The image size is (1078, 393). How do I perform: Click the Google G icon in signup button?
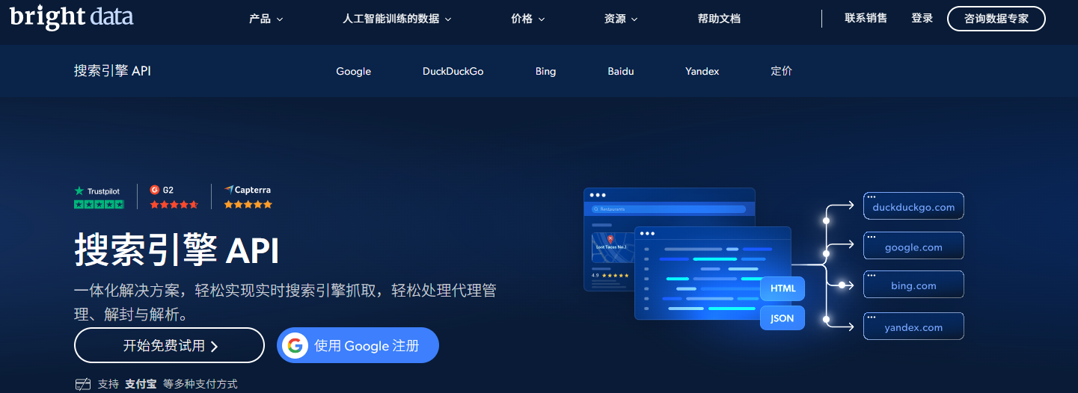(295, 345)
